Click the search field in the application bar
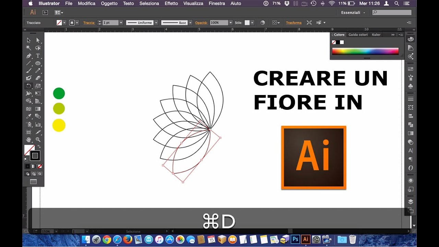Viewport: 439px width, 247px height. point(392,12)
